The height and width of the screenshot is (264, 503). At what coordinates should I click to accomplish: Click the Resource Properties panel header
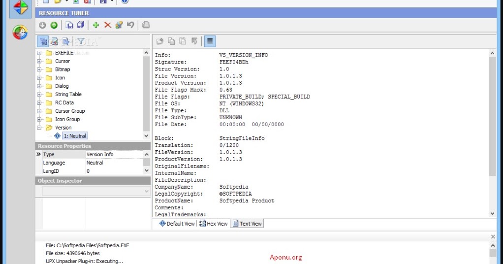click(x=93, y=146)
